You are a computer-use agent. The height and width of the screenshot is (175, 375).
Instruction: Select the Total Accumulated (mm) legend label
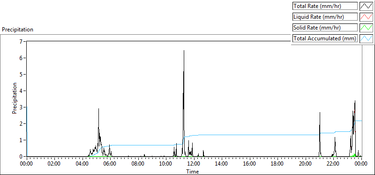[325, 38]
